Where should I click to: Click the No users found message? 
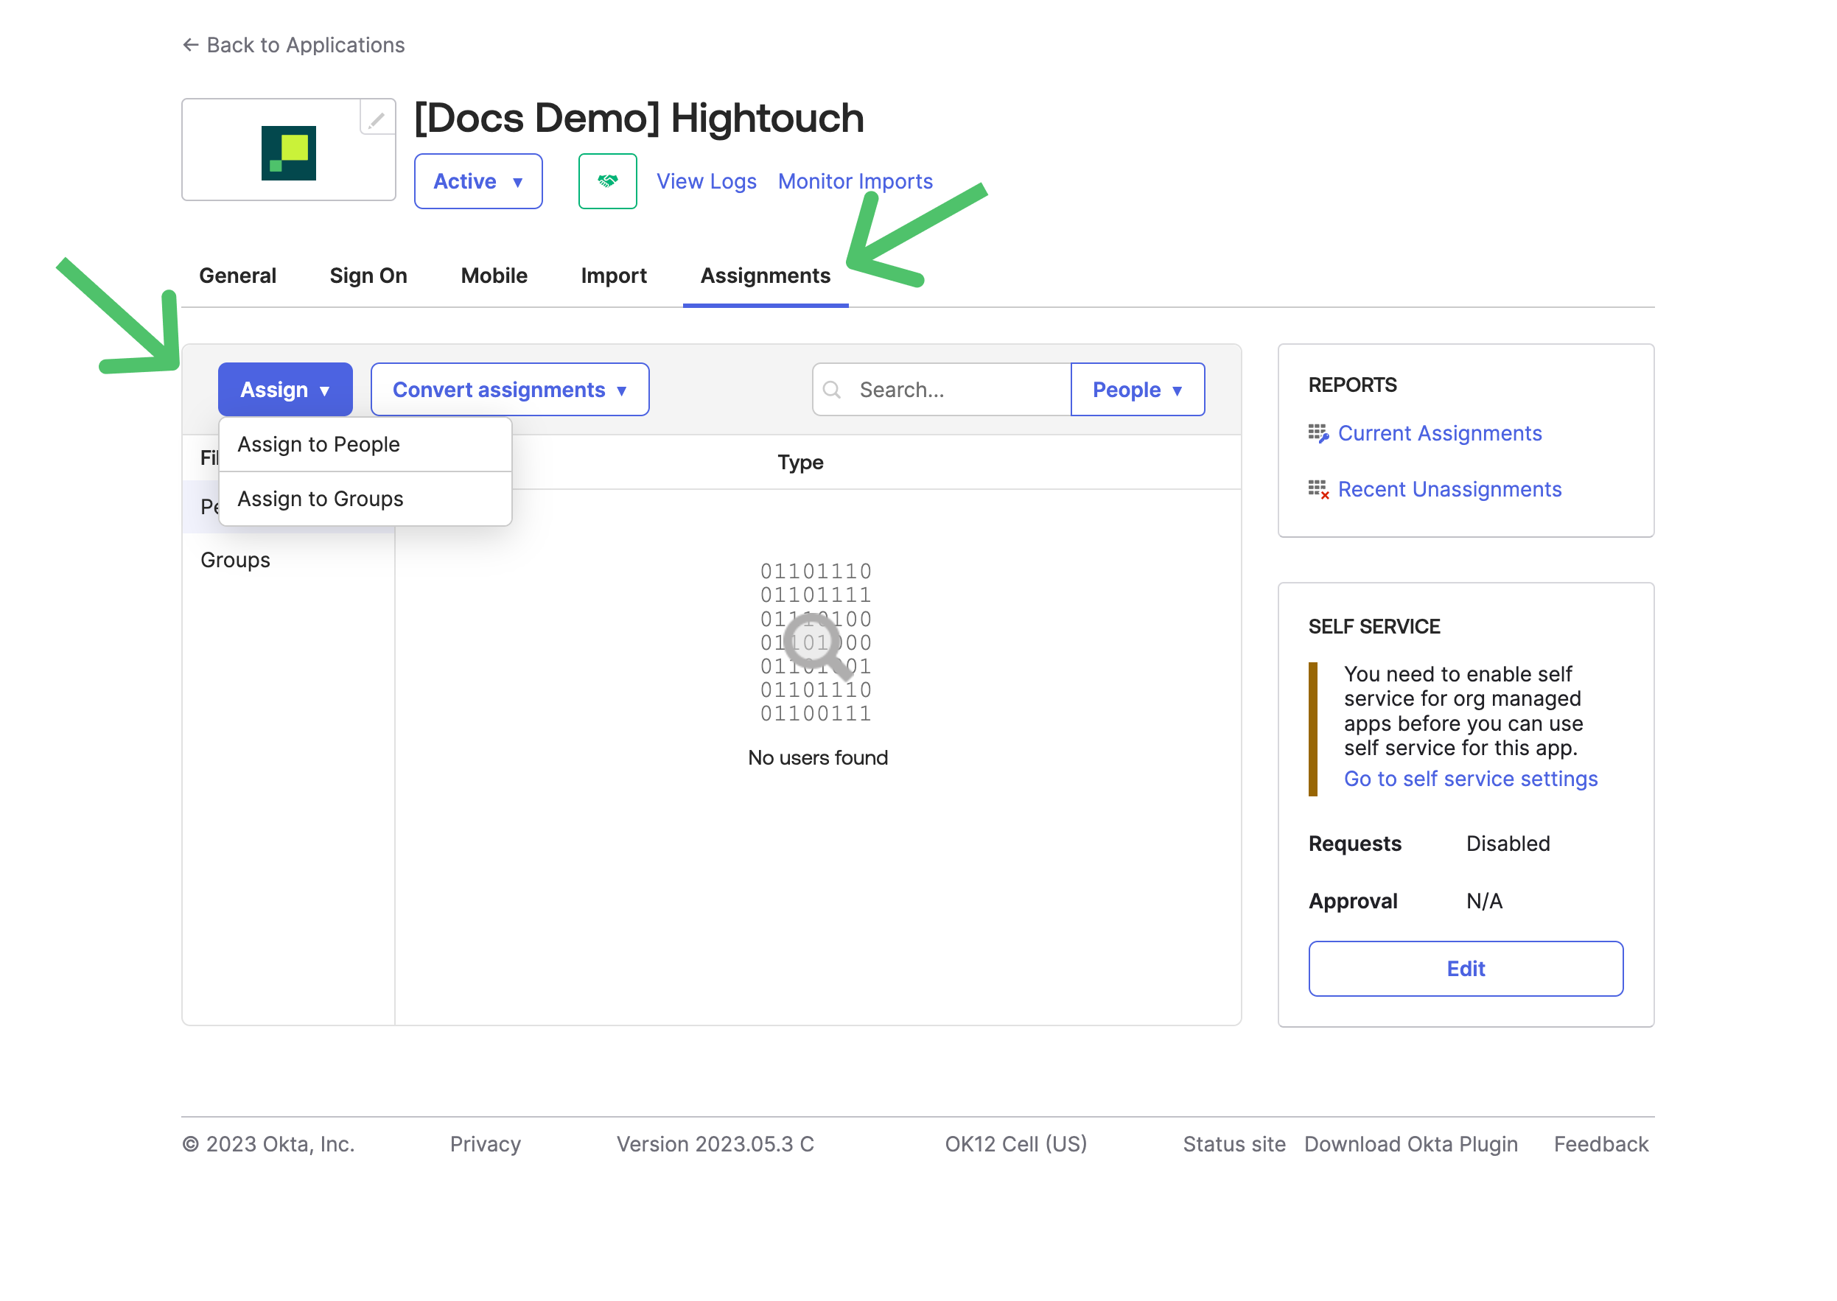[817, 758]
